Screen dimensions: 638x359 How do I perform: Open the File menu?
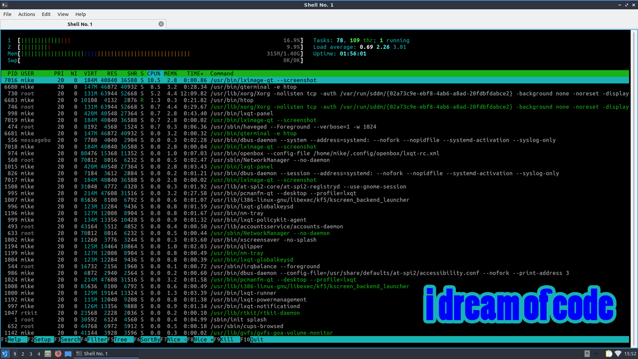[x=7, y=14]
